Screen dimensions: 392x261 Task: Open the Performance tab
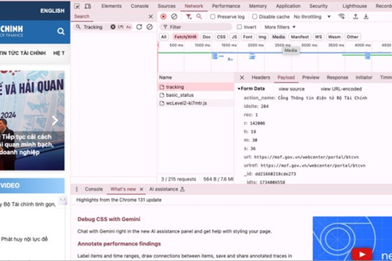point(226,6)
